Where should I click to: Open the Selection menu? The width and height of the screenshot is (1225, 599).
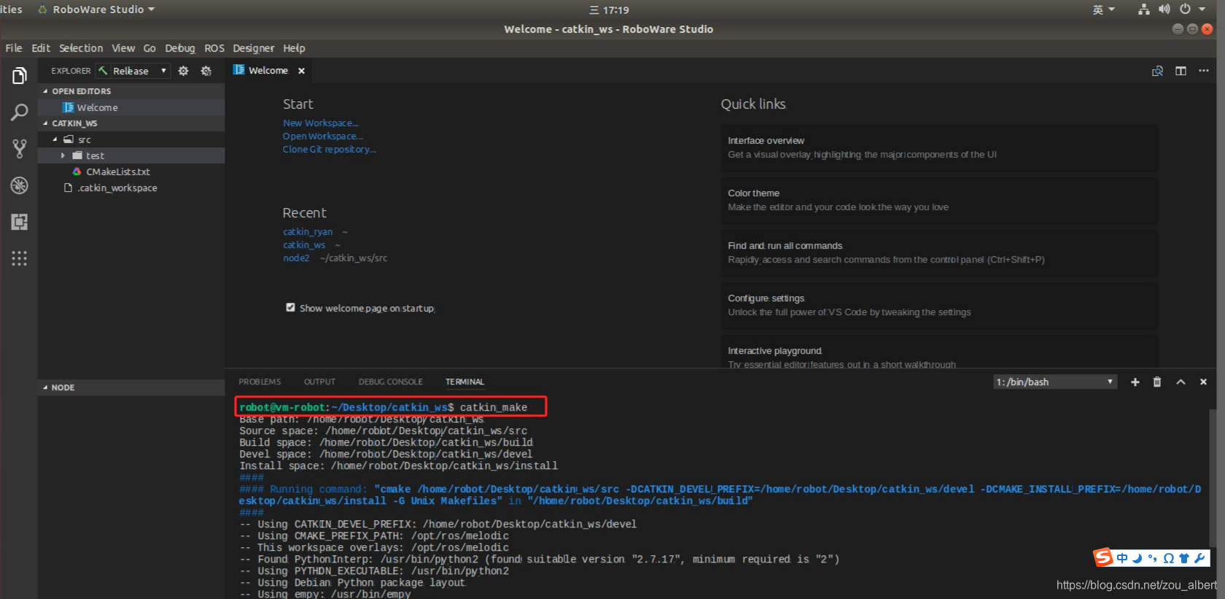81,48
